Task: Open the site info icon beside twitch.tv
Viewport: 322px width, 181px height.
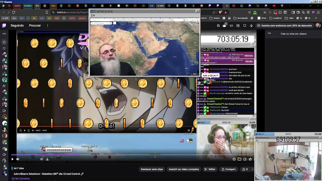Action: [x=53, y=12]
